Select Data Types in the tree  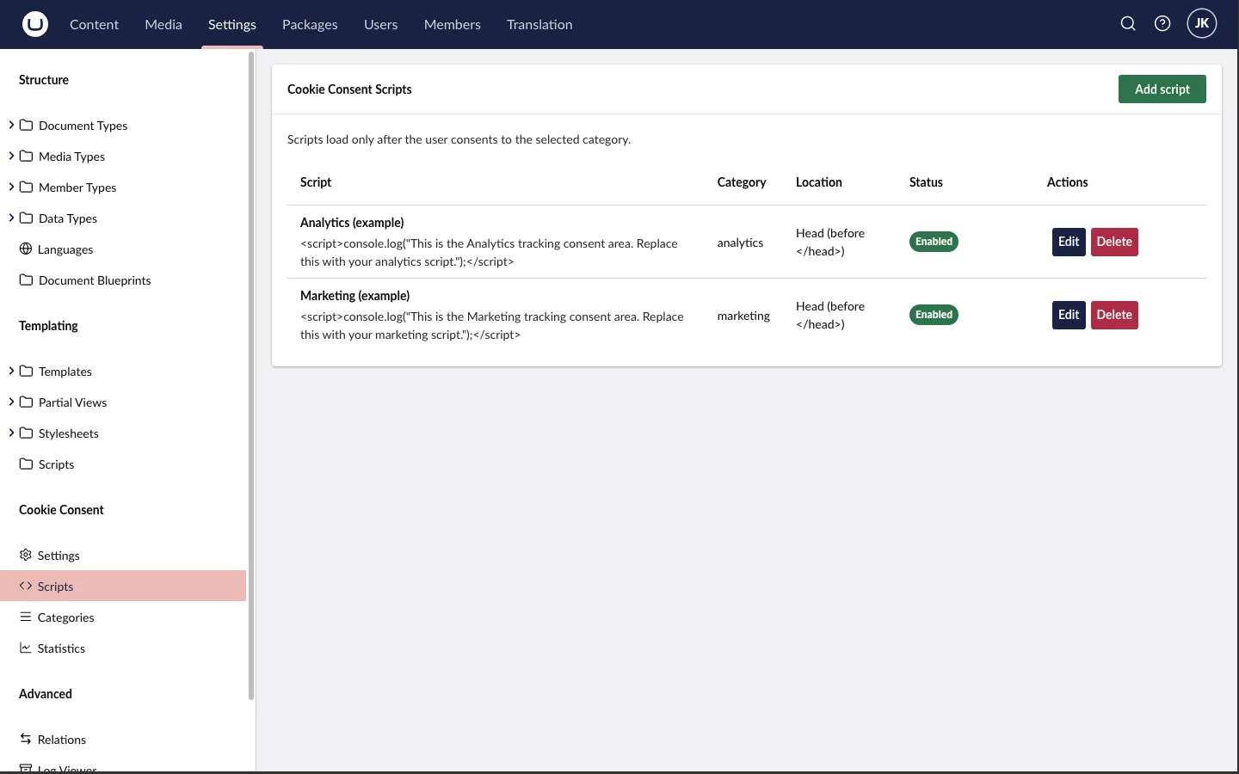[x=68, y=218]
